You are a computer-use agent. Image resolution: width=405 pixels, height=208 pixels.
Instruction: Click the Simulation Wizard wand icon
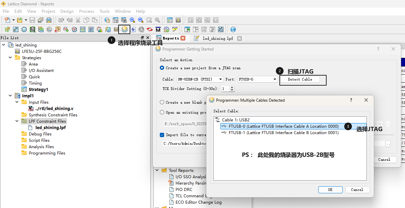175,29
